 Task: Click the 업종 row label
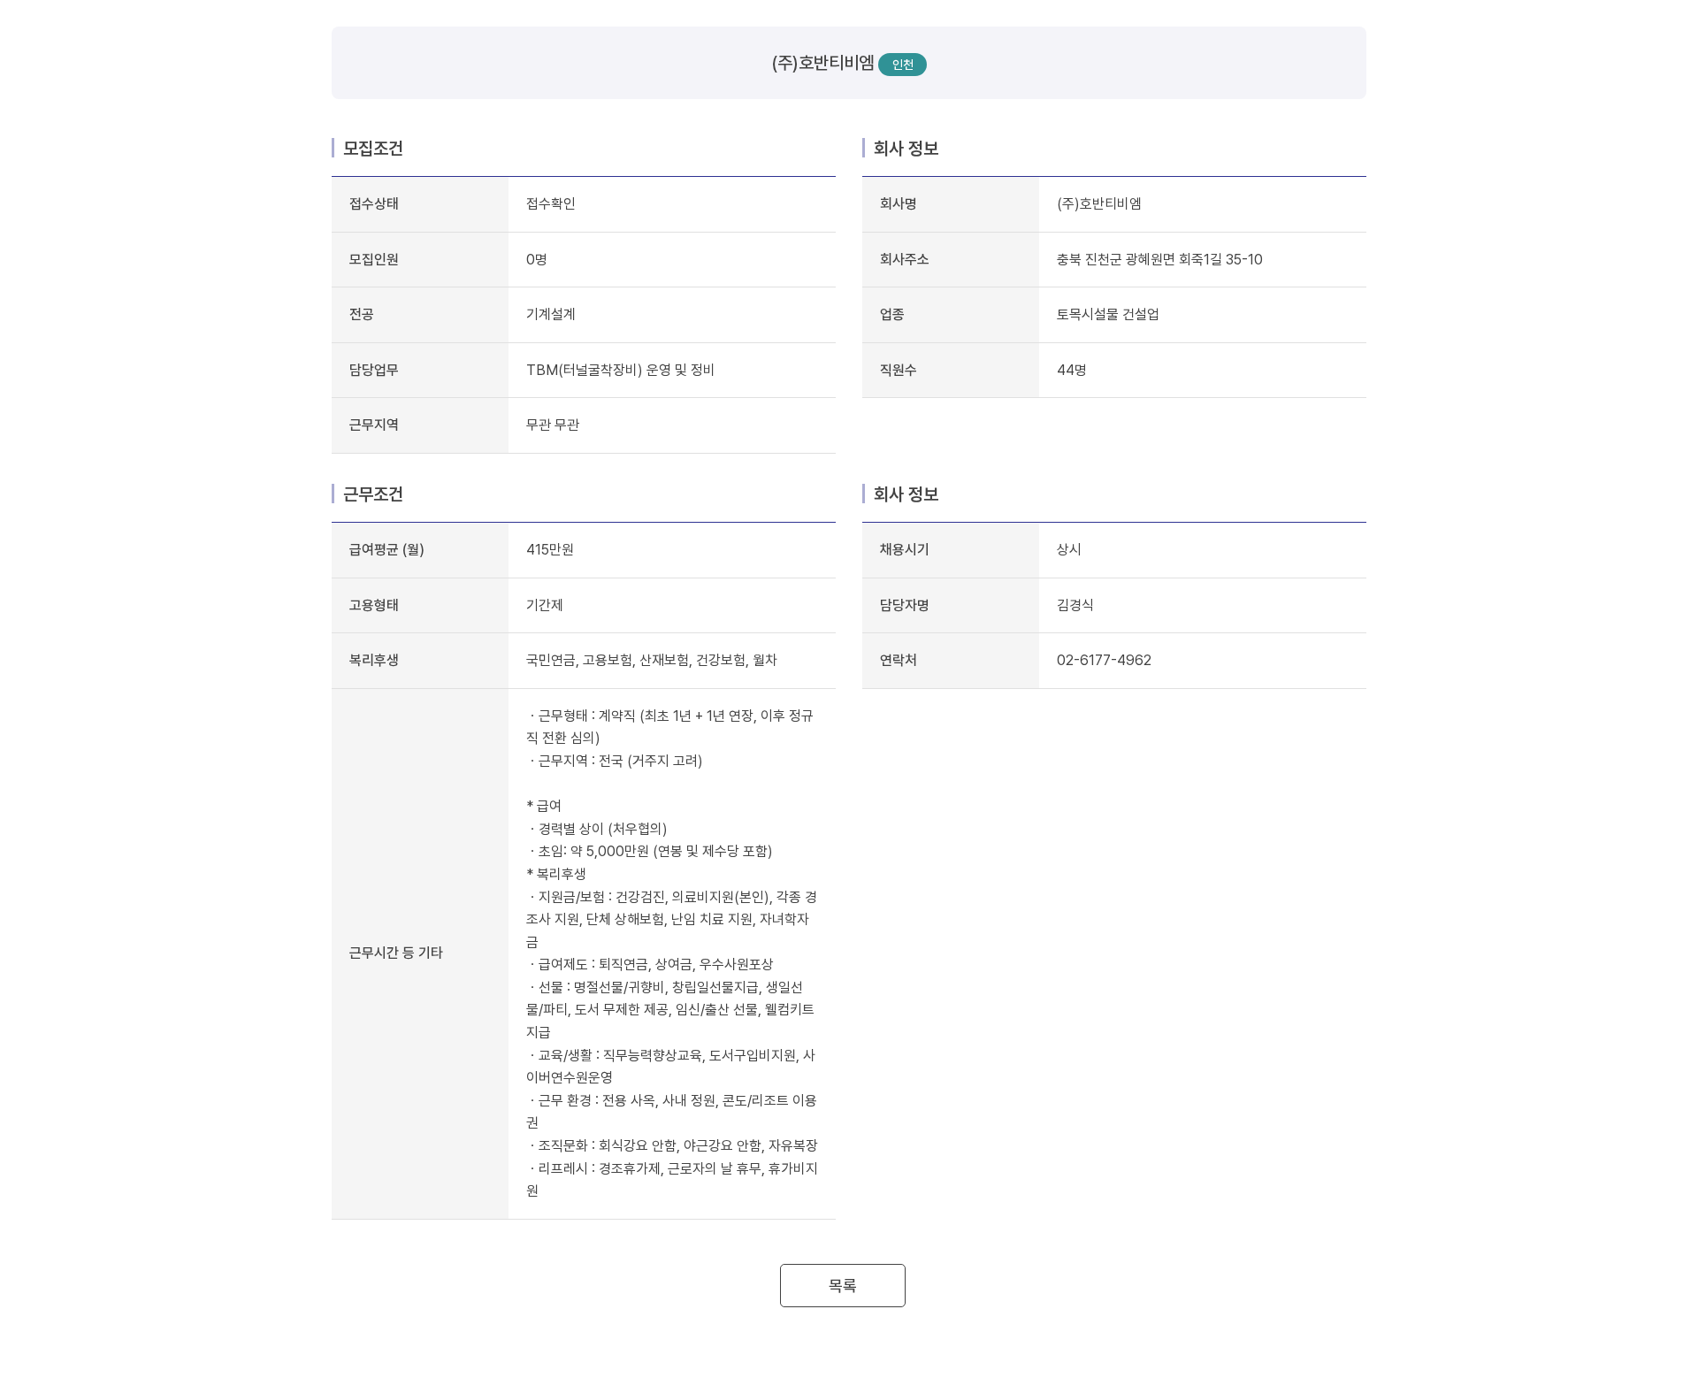pos(892,315)
